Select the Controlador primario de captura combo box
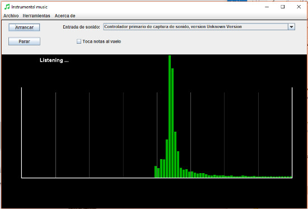 pyautogui.click(x=199, y=27)
